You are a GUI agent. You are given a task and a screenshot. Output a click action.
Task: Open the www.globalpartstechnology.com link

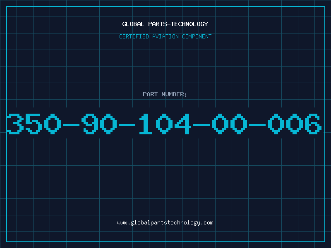pos(165,223)
